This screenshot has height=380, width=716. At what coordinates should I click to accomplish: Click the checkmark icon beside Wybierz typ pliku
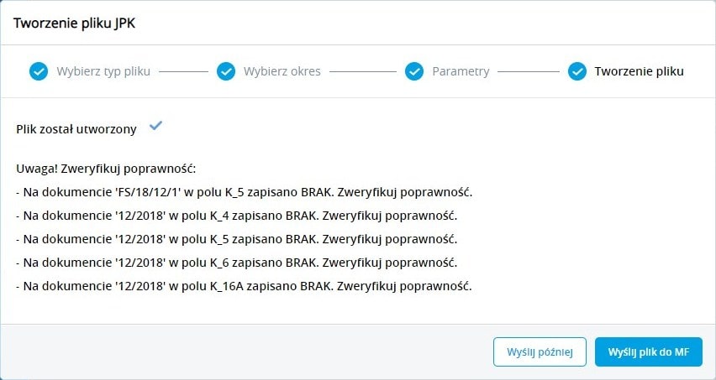(39, 71)
